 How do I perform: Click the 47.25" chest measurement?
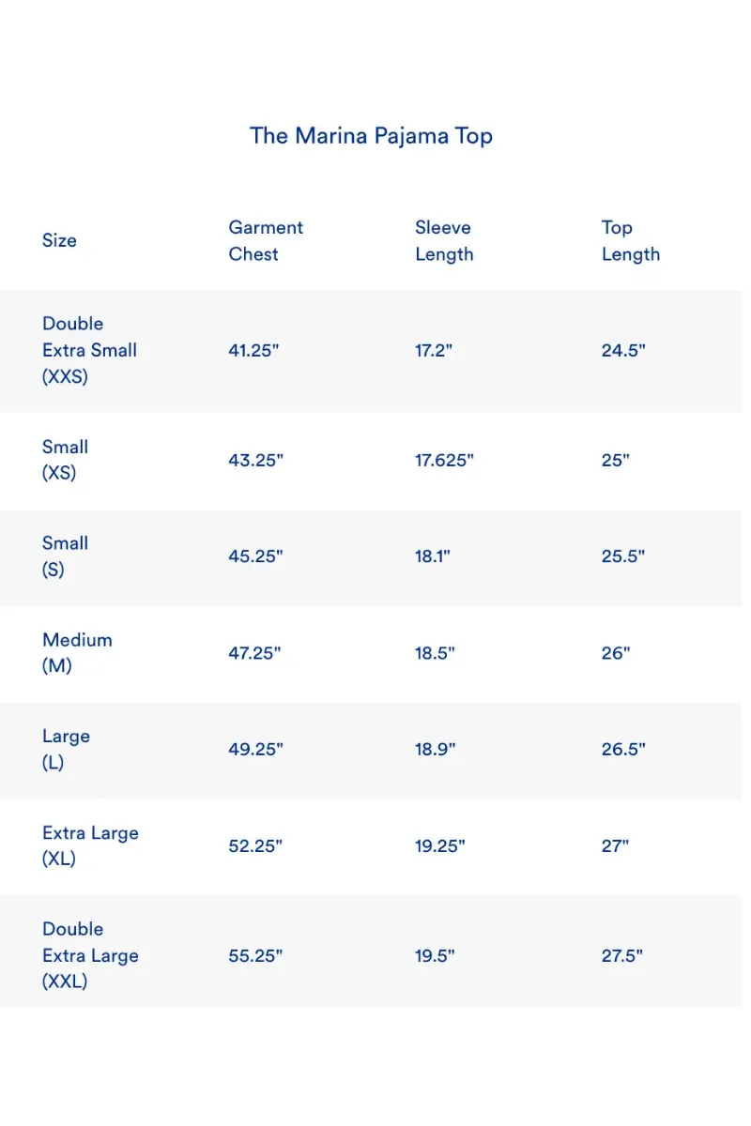pos(255,653)
